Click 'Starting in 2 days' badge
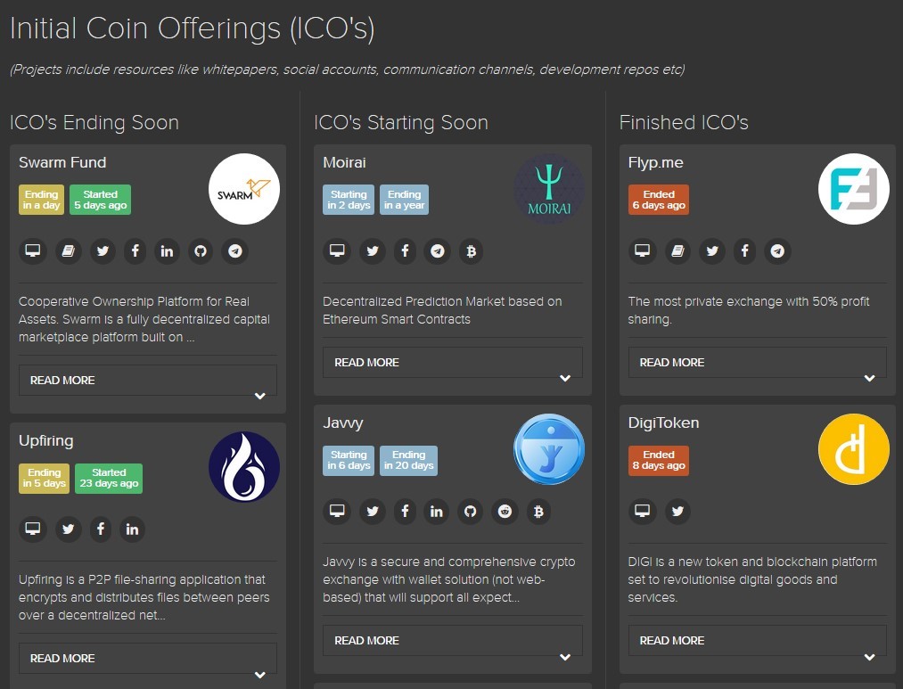This screenshot has width=903, height=689. tap(349, 200)
